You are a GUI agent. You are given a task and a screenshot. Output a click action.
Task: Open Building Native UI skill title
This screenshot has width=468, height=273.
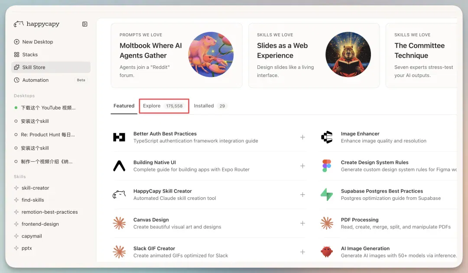point(155,162)
